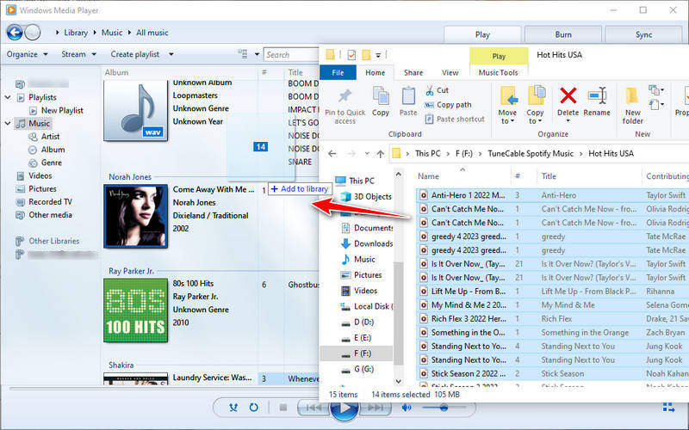Open 3D Objects in navigation pane
The height and width of the screenshot is (430, 689).
click(x=366, y=197)
